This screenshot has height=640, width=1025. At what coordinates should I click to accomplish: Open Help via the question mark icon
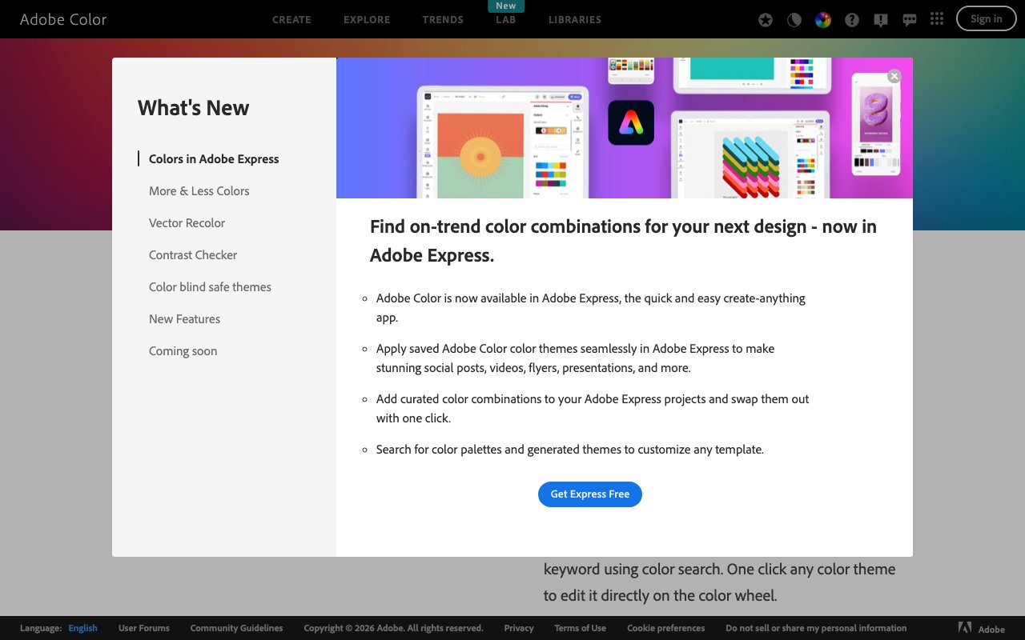[x=851, y=19]
